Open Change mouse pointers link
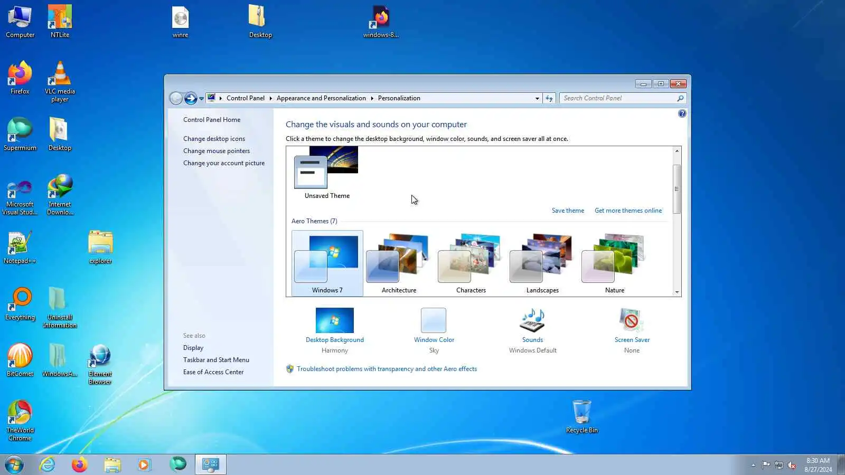The width and height of the screenshot is (845, 475). [217, 151]
